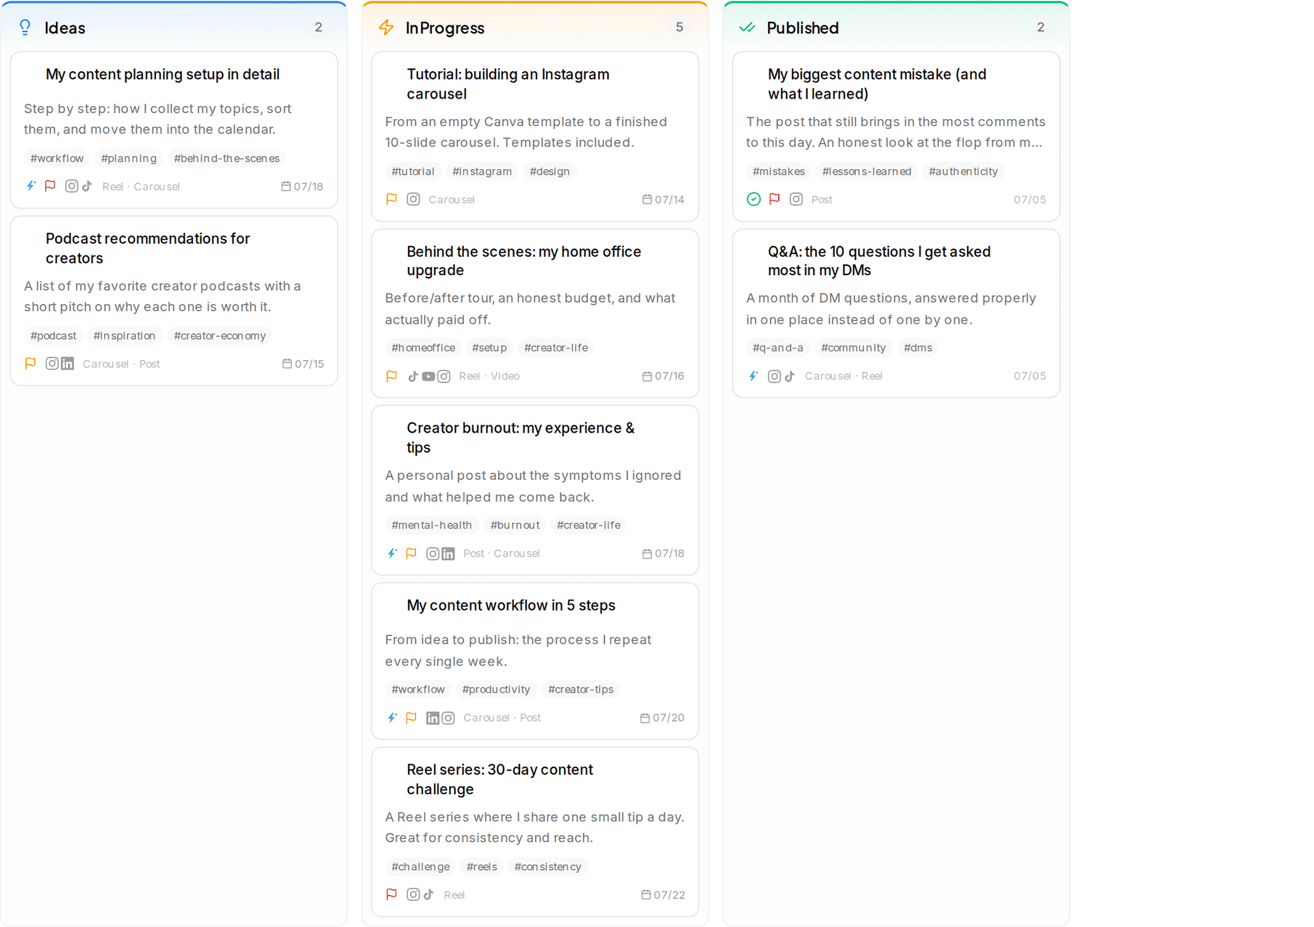Click the LinkedIn icon on 'Podcast recommendations' card
Image resolution: width=1314 pixels, height=927 pixels.
pyautogui.click(x=67, y=364)
